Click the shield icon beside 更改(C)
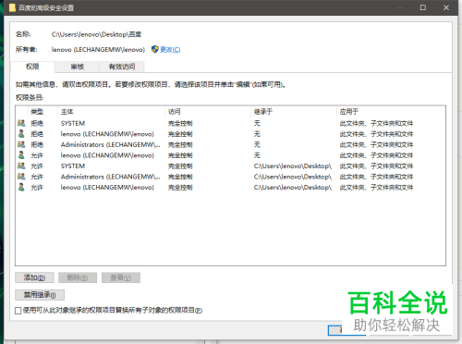This screenshot has height=344, width=462. pos(155,49)
